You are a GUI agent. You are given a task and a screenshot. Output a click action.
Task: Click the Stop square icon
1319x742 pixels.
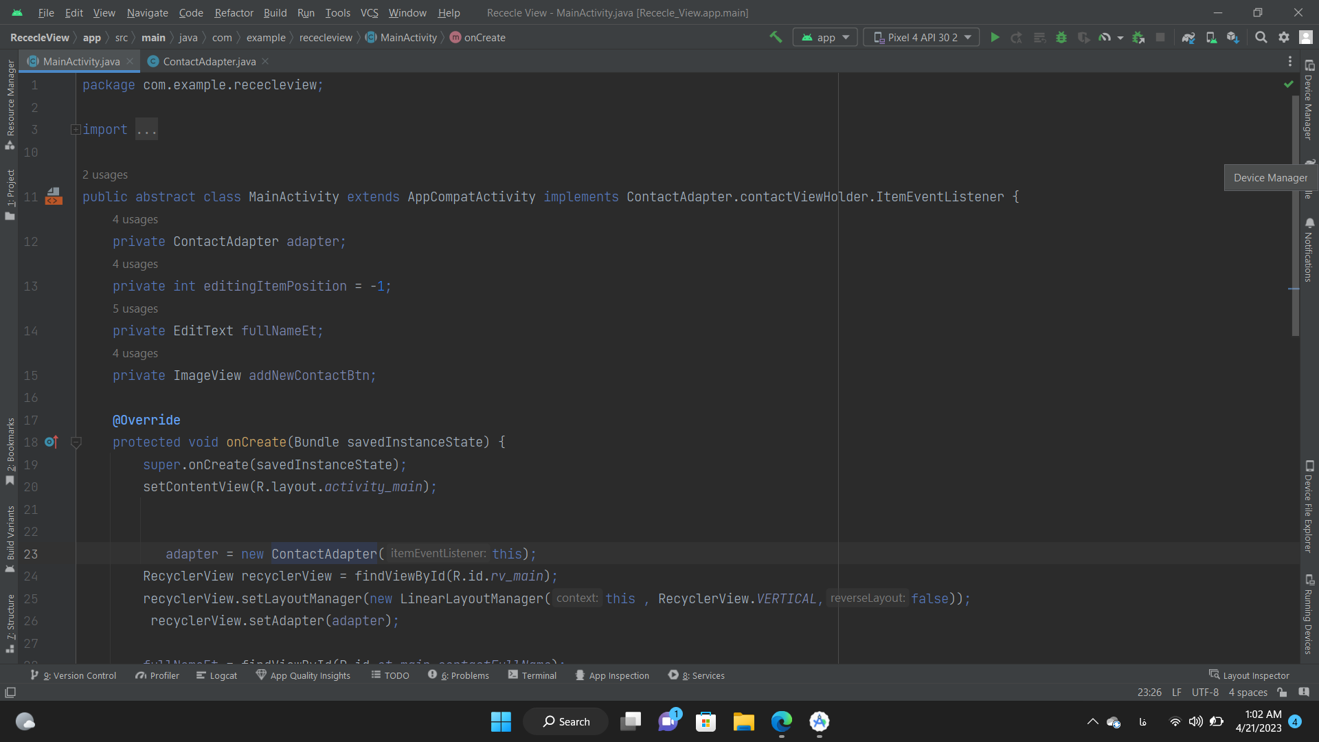(1160, 37)
